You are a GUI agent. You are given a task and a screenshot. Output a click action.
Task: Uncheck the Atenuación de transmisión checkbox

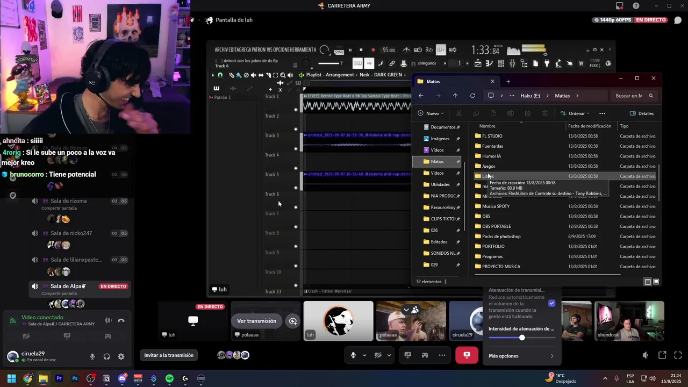click(x=551, y=303)
